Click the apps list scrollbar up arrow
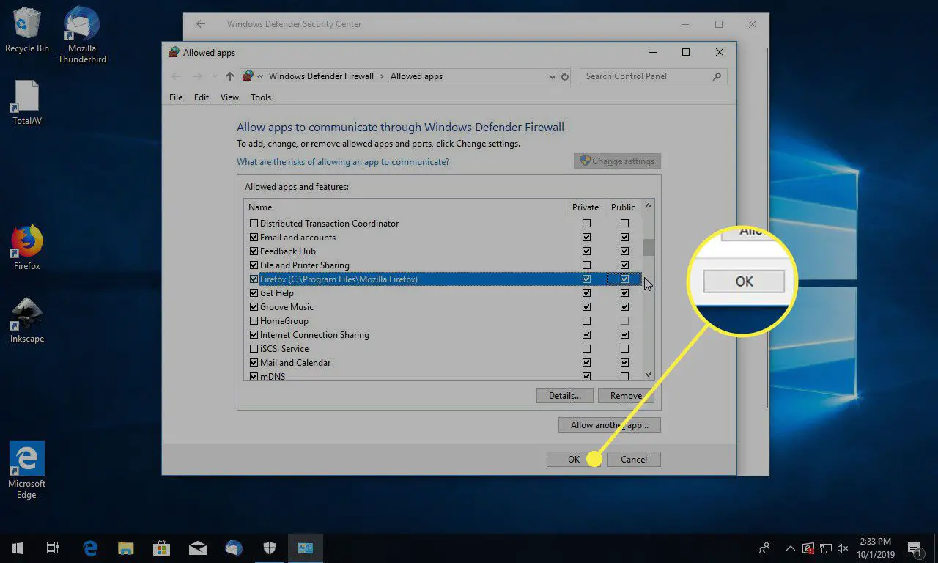 tap(648, 206)
